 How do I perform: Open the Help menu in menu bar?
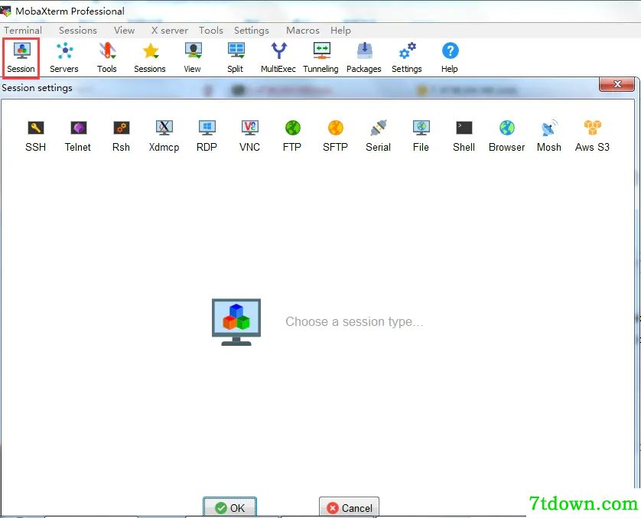(x=340, y=31)
